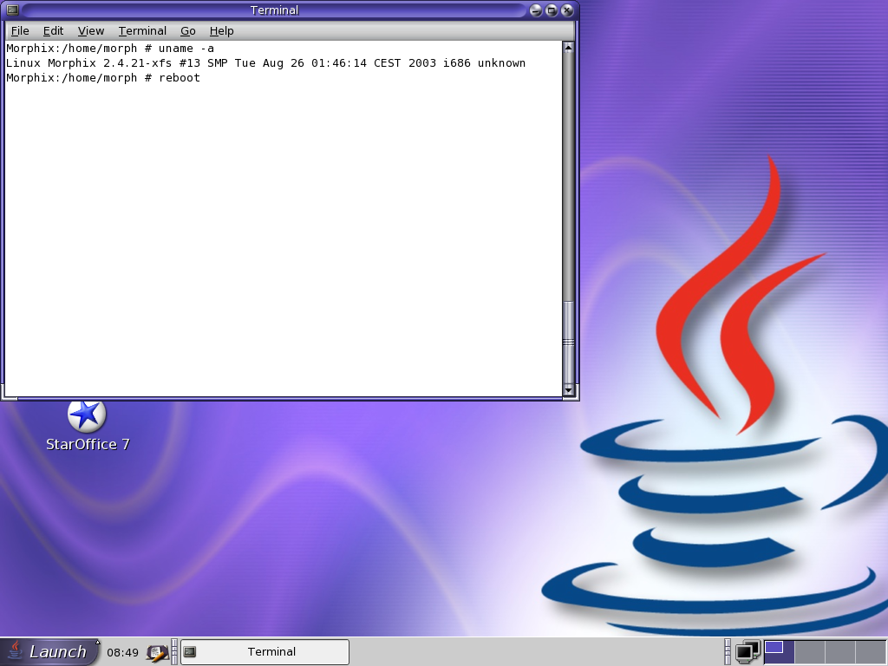Open the File menu in Terminal
This screenshot has height=666, width=888.
coord(20,31)
